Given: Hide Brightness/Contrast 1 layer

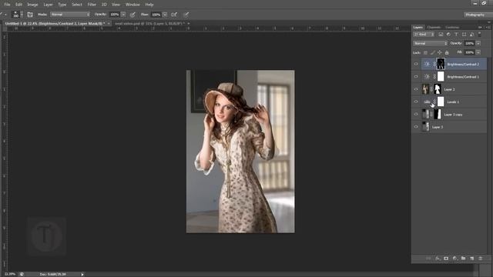Looking at the screenshot, I should 416,77.
